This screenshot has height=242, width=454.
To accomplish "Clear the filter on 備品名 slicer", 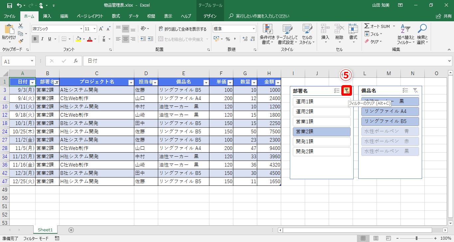I will (x=415, y=90).
